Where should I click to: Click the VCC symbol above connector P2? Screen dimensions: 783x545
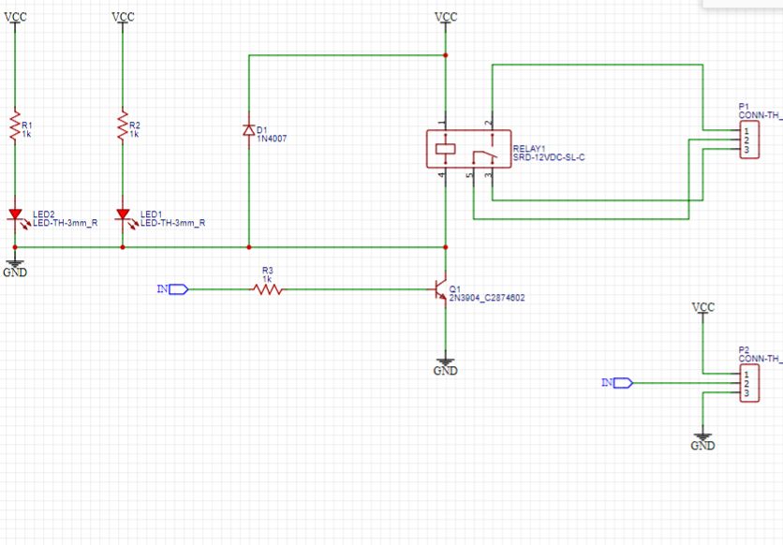pyautogui.click(x=702, y=310)
